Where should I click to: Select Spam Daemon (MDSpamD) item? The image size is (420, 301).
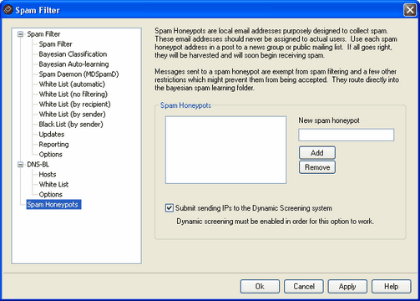[78, 74]
